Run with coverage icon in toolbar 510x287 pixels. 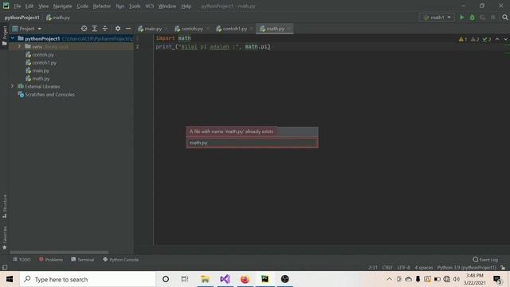[483, 18]
